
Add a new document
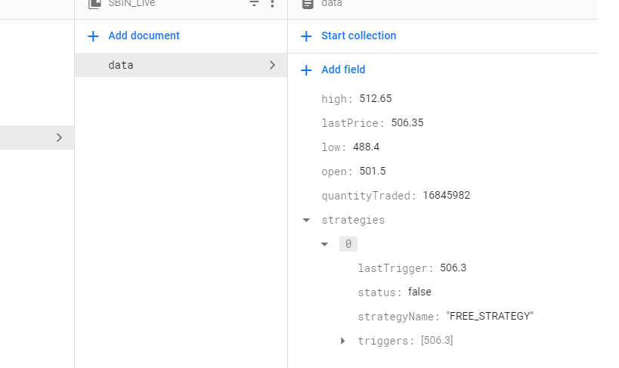(144, 36)
